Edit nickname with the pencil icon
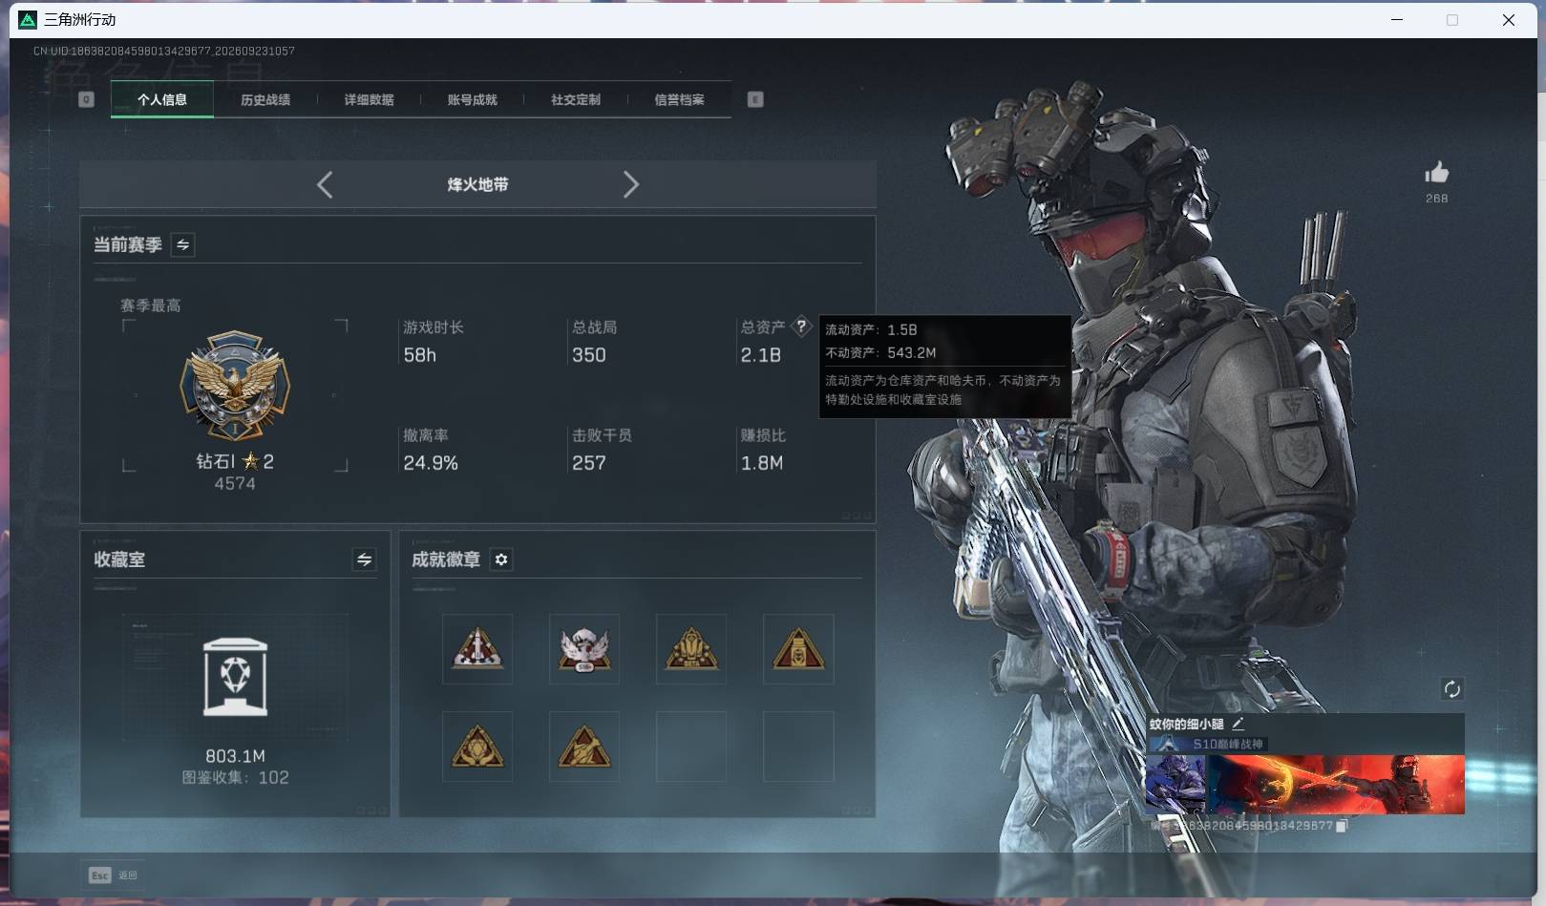Image resolution: width=1546 pixels, height=906 pixels. [1238, 724]
